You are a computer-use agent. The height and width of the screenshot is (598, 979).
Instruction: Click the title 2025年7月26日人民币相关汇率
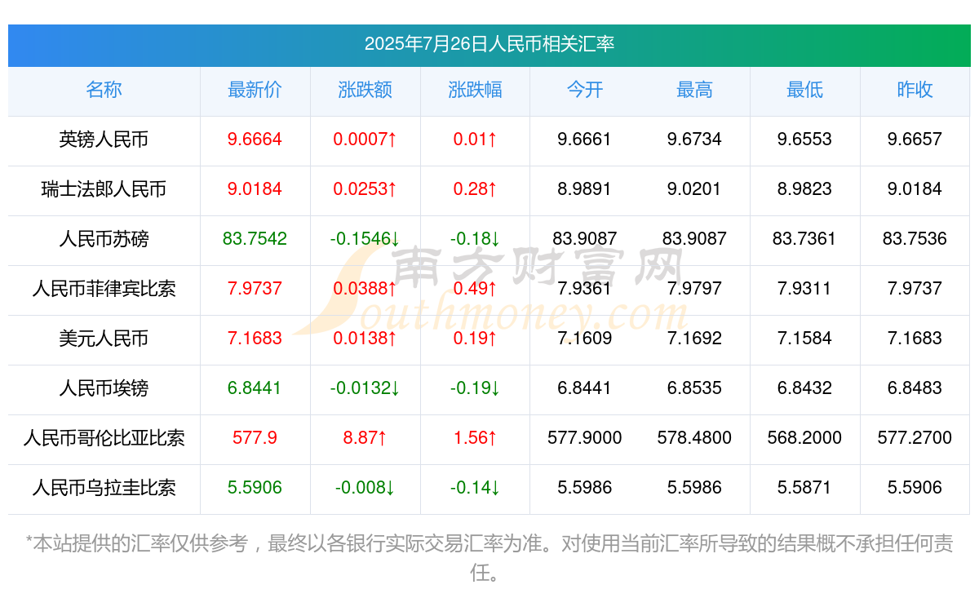pyautogui.click(x=489, y=44)
